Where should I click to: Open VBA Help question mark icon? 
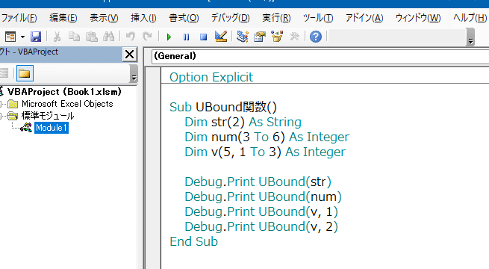click(316, 37)
